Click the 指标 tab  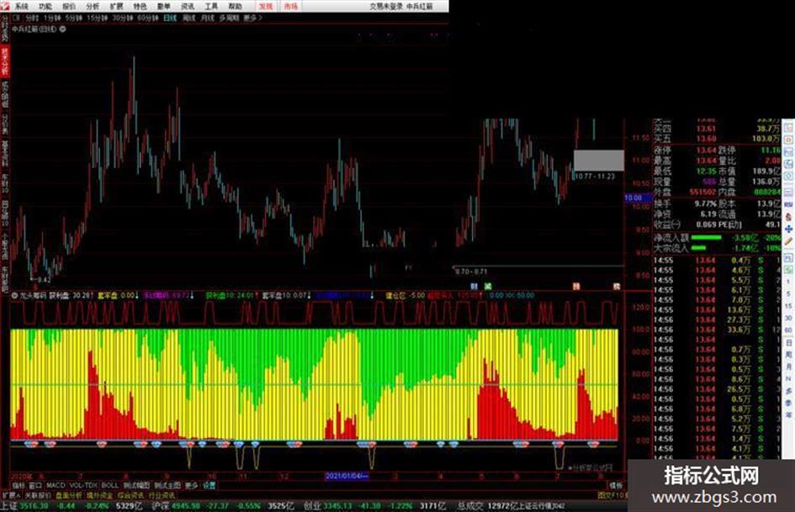[x=19, y=485]
